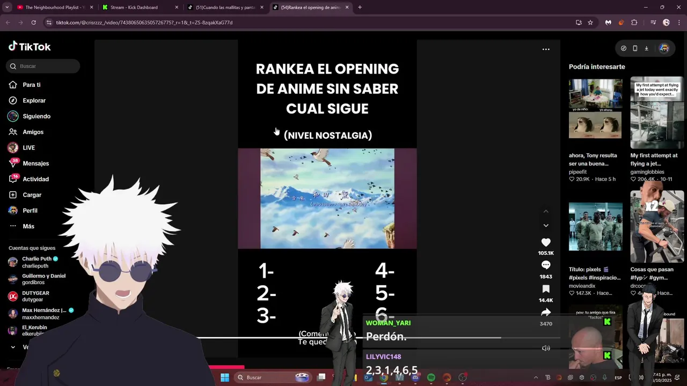Viewport: 687px width, 386px height.
Task: Open comments via the speech bubble icon
Action: [546, 265]
